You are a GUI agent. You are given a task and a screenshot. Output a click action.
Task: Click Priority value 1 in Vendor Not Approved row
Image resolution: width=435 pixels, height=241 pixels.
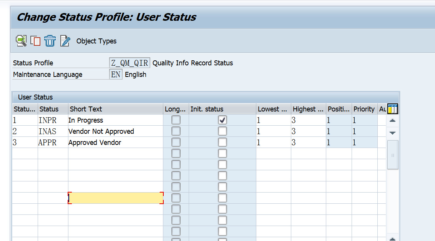[365, 131]
